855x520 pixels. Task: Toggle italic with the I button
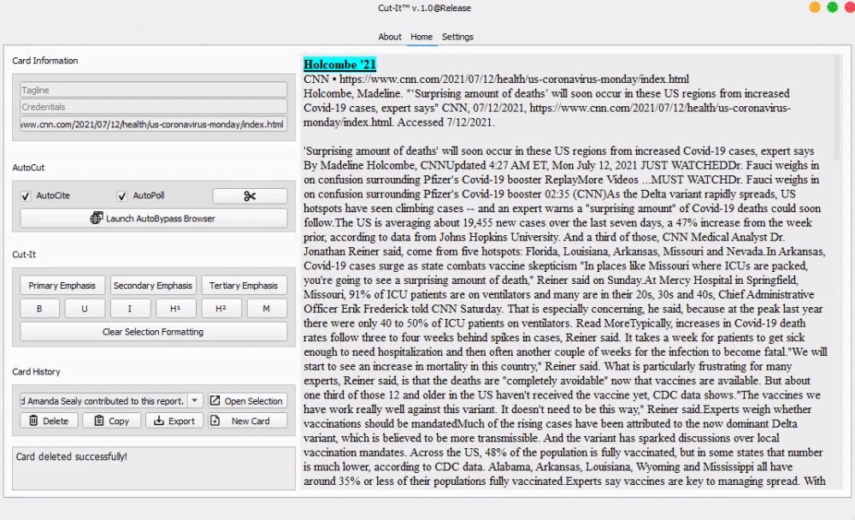[130, 308]
